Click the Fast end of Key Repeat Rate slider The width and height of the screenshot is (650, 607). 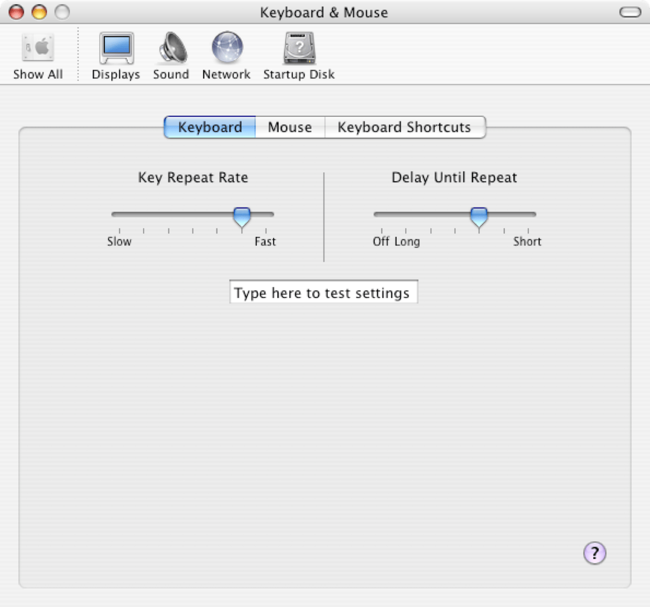tap(265, 241)
